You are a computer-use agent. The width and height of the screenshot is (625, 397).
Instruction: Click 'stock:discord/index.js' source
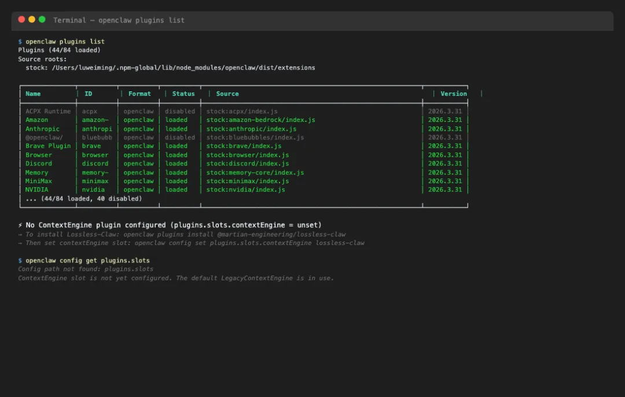pyautogui.click(x=248, y=164)
